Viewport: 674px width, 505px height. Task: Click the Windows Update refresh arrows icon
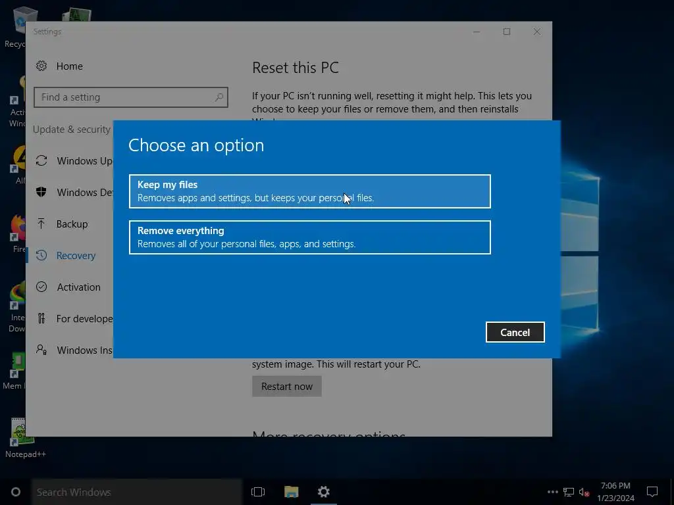[41, 160]
